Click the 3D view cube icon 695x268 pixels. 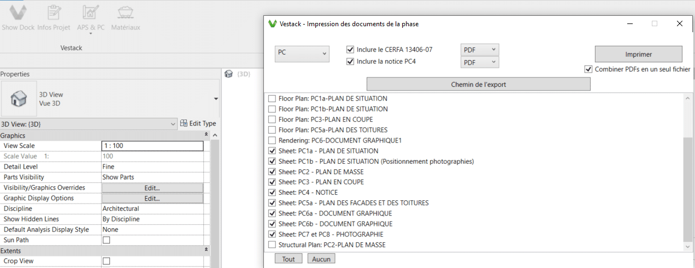[x=228, y=74]
